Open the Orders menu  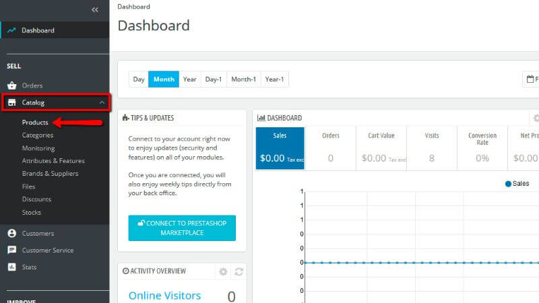click(x=32, y=86)
